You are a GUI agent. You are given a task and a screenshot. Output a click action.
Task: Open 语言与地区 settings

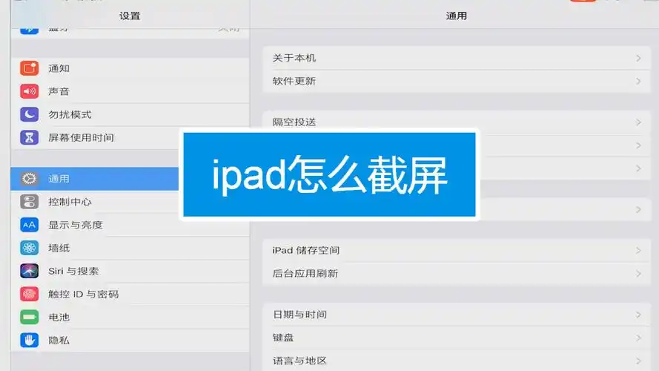(x=457, y=361)
